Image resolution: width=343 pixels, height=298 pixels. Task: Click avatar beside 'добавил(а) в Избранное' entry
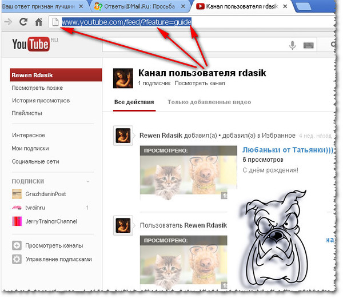pos(123,136)
